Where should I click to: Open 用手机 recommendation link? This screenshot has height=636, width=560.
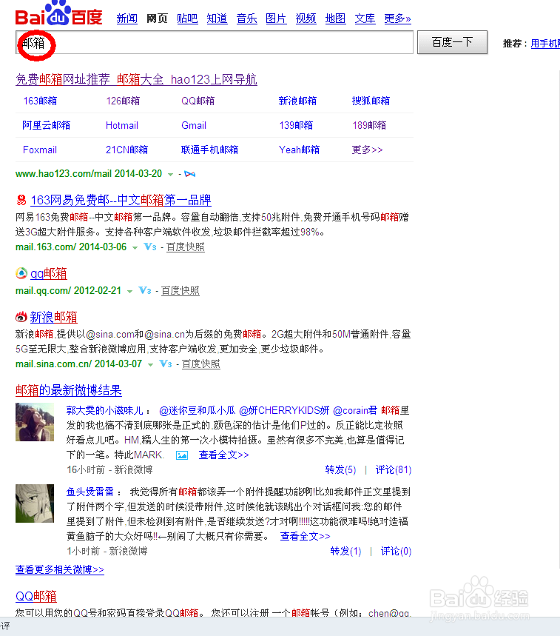point(545,44)
